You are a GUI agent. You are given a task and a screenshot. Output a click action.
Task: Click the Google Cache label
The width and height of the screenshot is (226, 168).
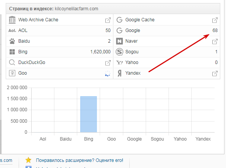140,20
